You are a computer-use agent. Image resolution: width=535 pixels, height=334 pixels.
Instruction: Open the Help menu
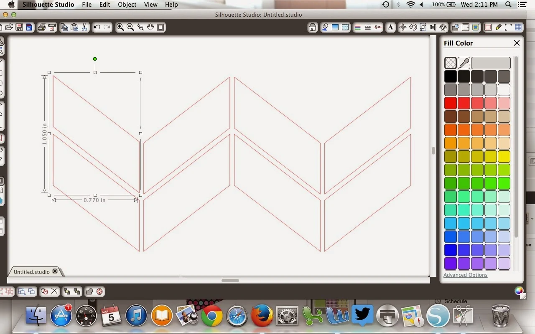[x=171, y=5]
